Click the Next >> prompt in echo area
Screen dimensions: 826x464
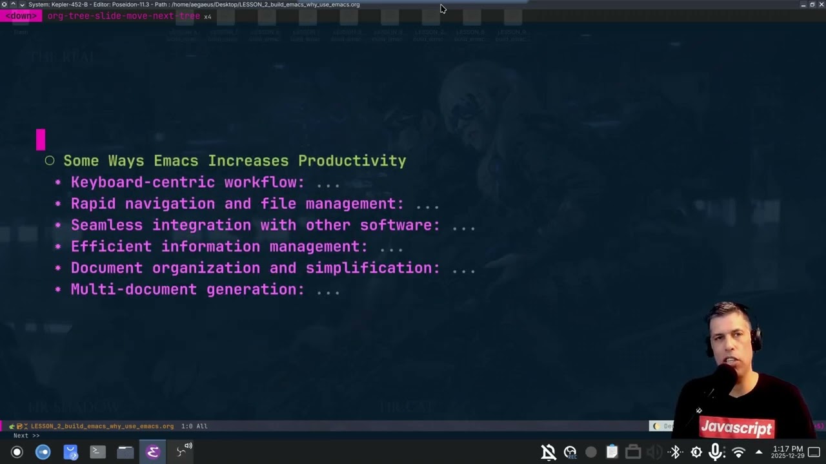click(26, 436)
